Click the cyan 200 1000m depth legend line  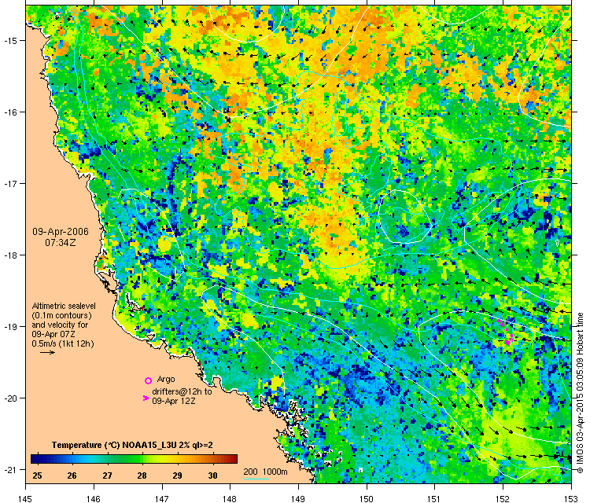pyautogui.click(x=256, y=479)
